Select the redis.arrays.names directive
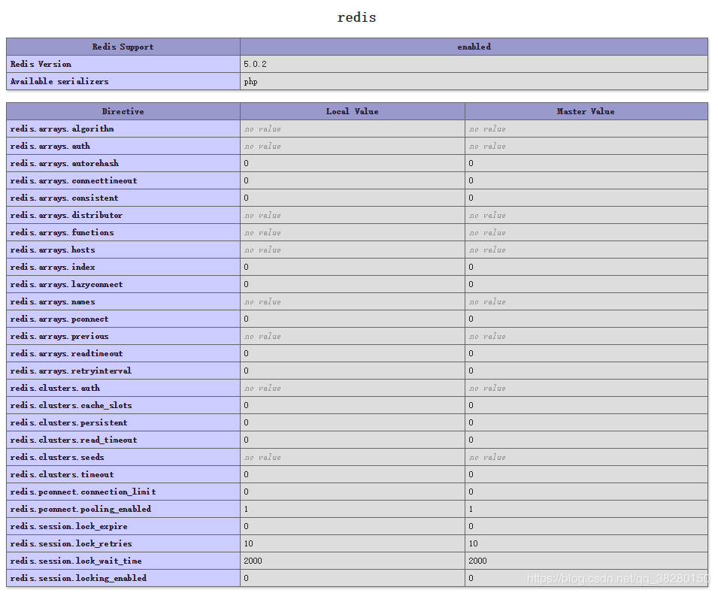 click(53, 302)
